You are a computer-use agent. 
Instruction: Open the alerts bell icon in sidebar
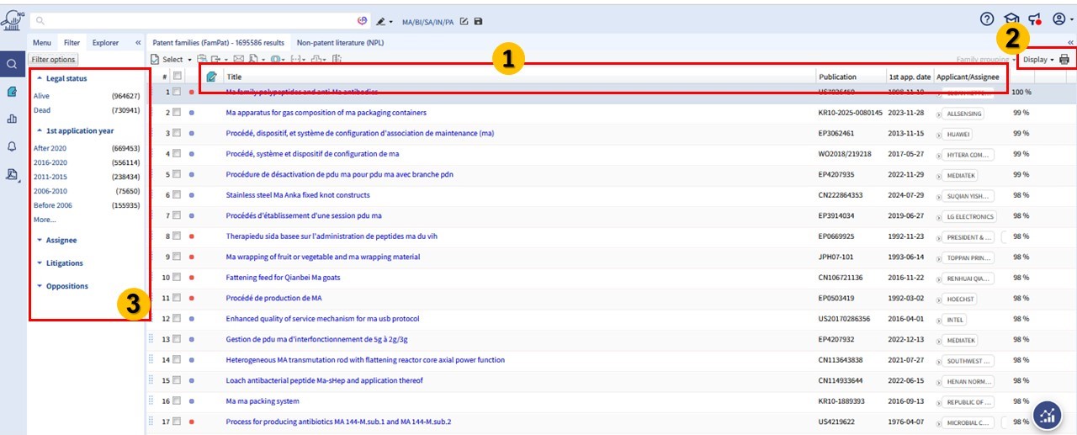click(x=12, y=146)
